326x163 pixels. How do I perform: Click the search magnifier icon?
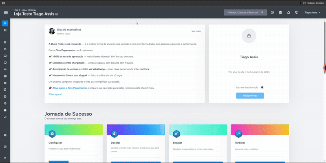262,13
